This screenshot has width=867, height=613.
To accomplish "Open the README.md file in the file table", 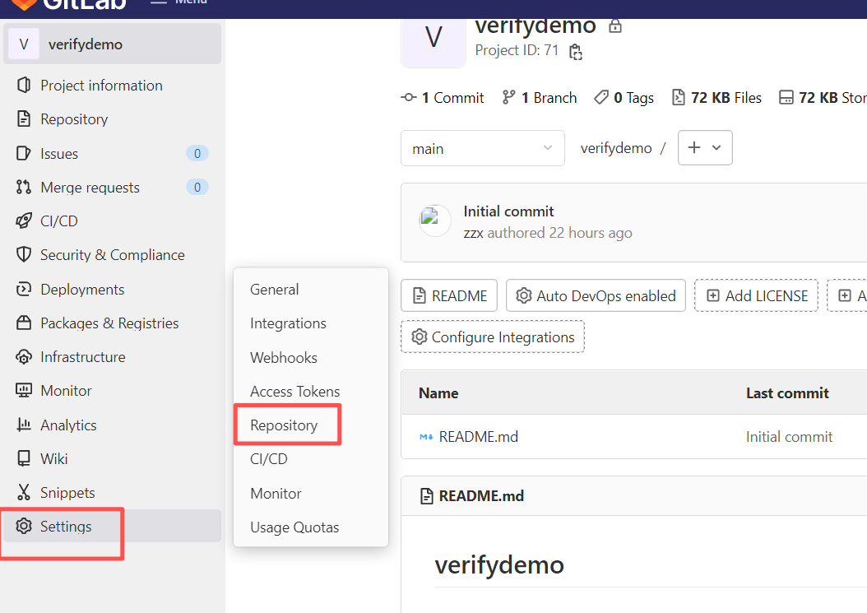I will click(x=478, y=437).
